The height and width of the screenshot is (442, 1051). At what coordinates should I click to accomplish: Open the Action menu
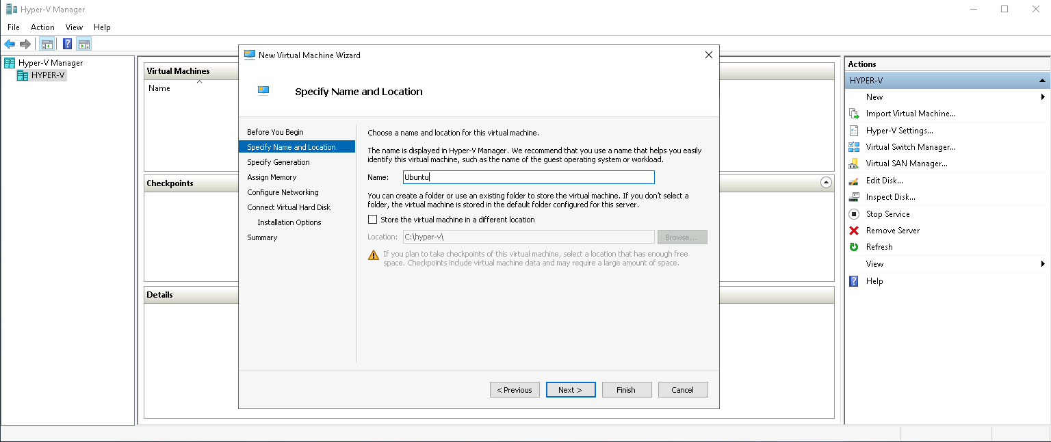42,27
